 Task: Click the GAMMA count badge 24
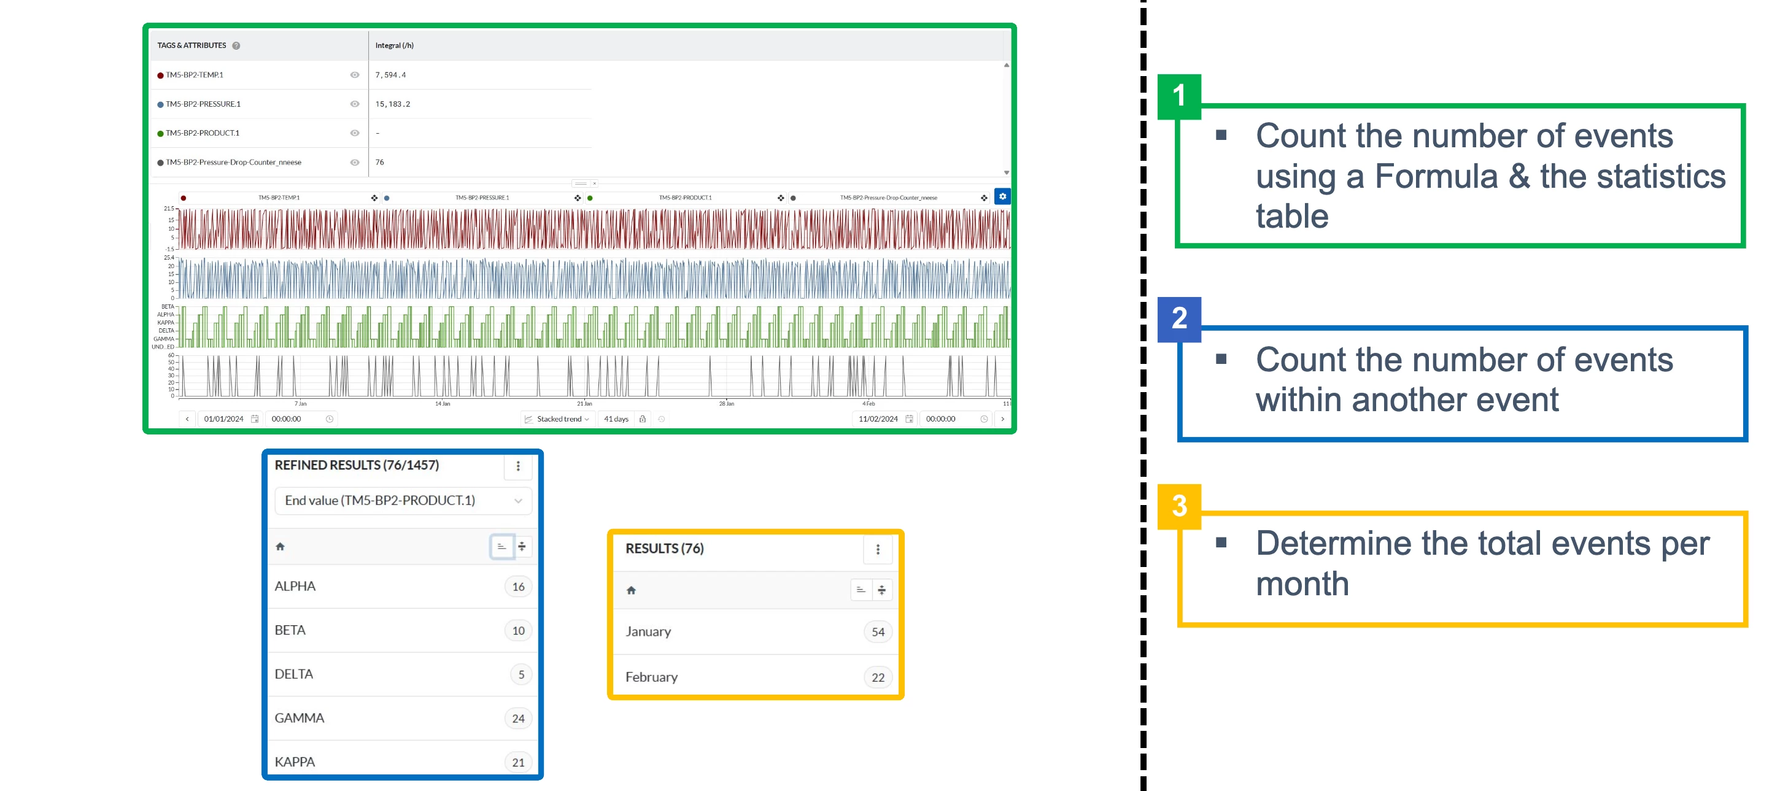[518, 719]
